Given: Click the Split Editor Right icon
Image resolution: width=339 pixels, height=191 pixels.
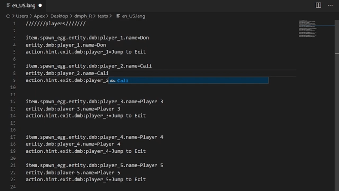Looking at the screenshot, I should pyautogui.click(x=318, y=5).
